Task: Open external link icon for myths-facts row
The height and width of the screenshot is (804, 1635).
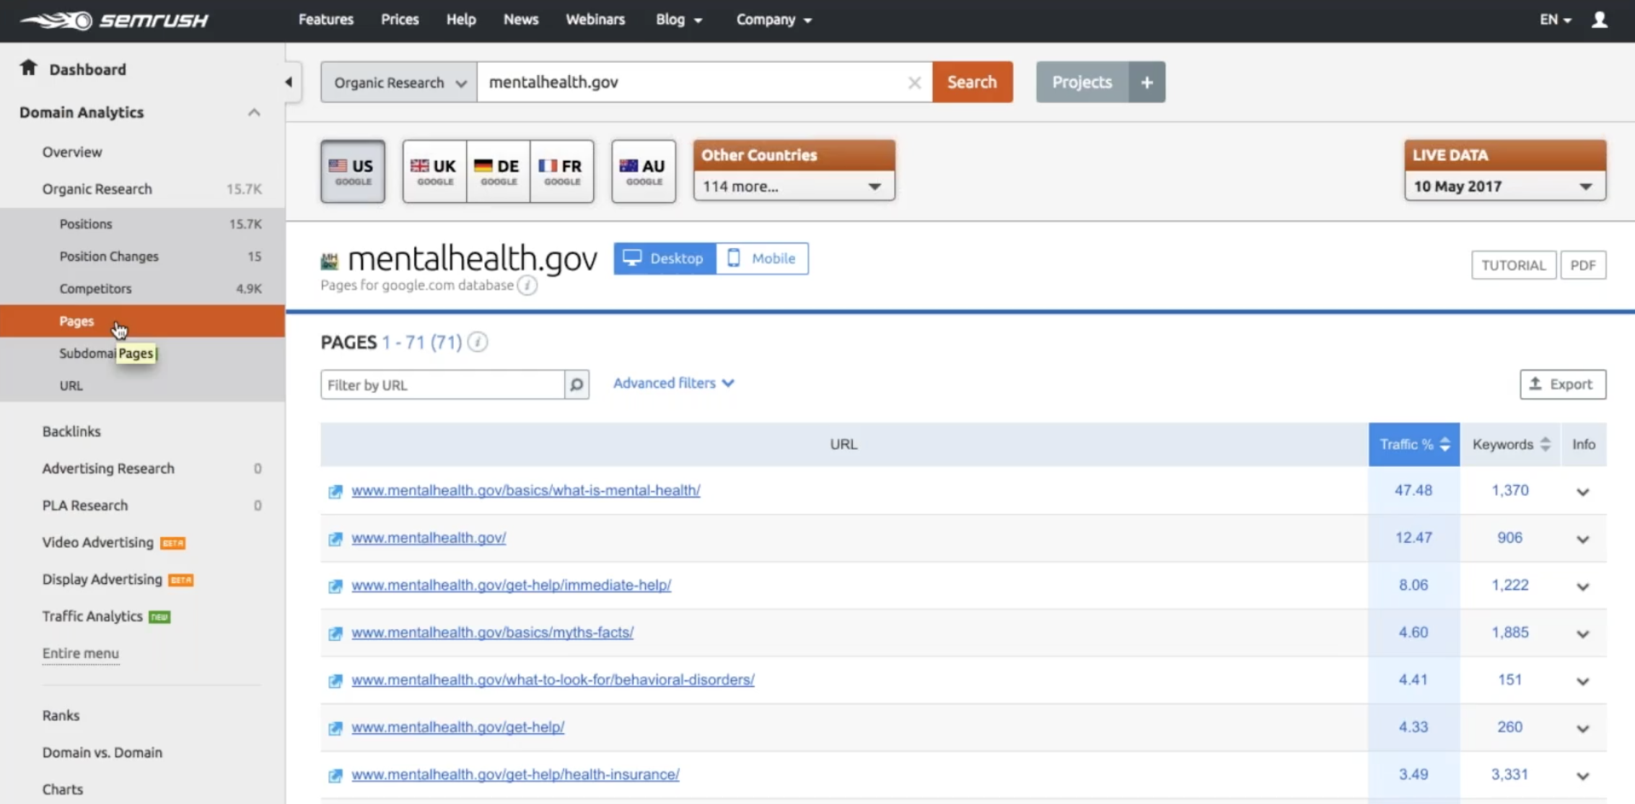Action: point(335,634)
